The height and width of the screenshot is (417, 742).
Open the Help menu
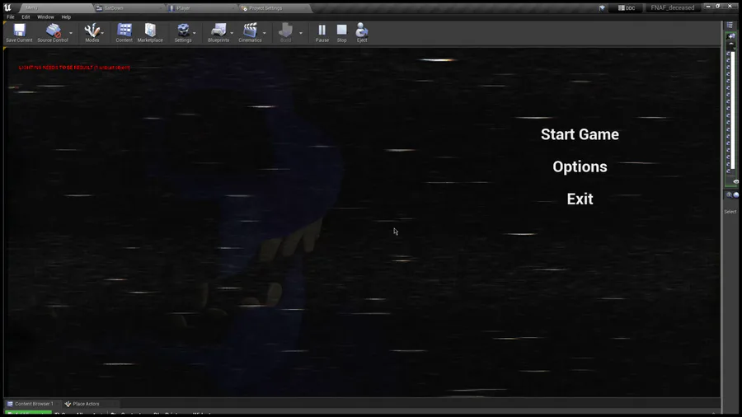66,17
